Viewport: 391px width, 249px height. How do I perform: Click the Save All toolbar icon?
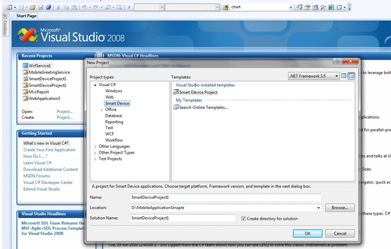pos(48,7)
